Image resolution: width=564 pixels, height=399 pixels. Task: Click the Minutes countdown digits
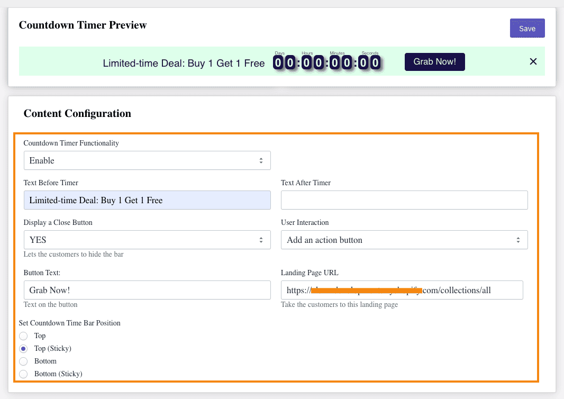click(x=341, y=62)
